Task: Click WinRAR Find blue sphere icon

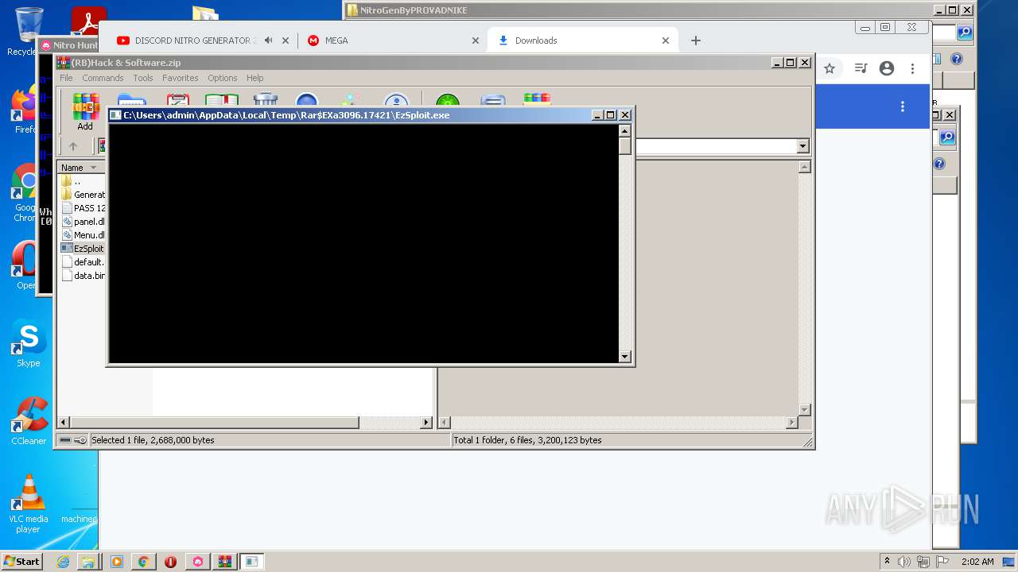Action: [x=306, y=101]
